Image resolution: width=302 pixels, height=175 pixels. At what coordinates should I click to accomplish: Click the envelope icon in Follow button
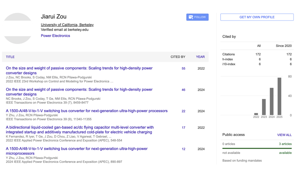coord(191,17)
